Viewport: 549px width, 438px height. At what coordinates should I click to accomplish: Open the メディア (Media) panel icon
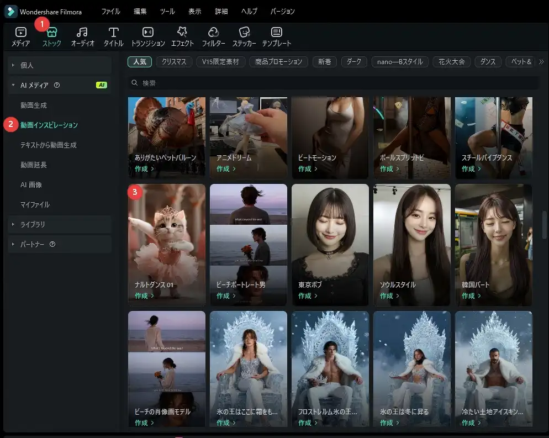pos(20,36)
